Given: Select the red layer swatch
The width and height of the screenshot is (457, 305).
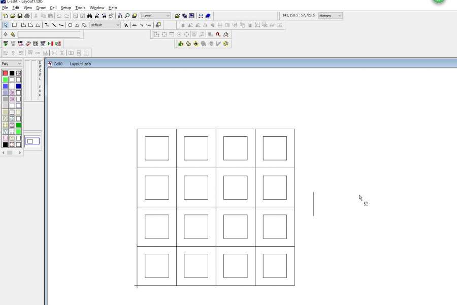Looking at the screenshot, I should pyautogui.click(x=5, y=73).
